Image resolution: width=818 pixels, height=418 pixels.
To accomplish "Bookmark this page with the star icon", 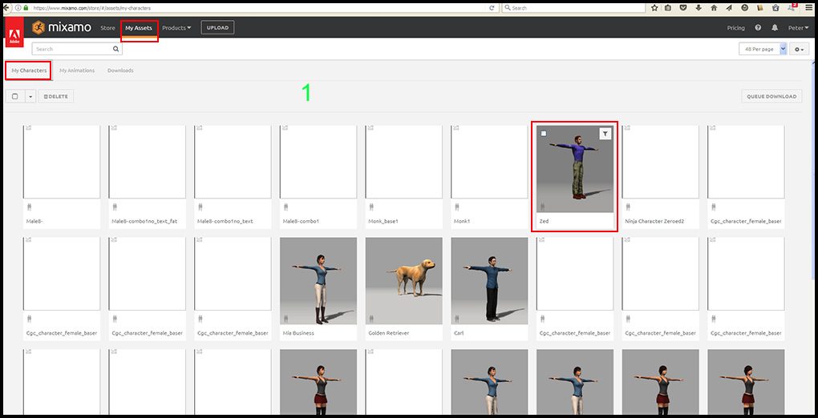I will pyautogui.click(x=654, y=8).
